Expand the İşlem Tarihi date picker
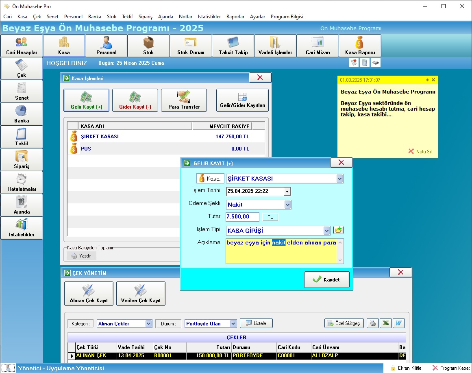This screenshot has height=373, width=472. point(287,191)
